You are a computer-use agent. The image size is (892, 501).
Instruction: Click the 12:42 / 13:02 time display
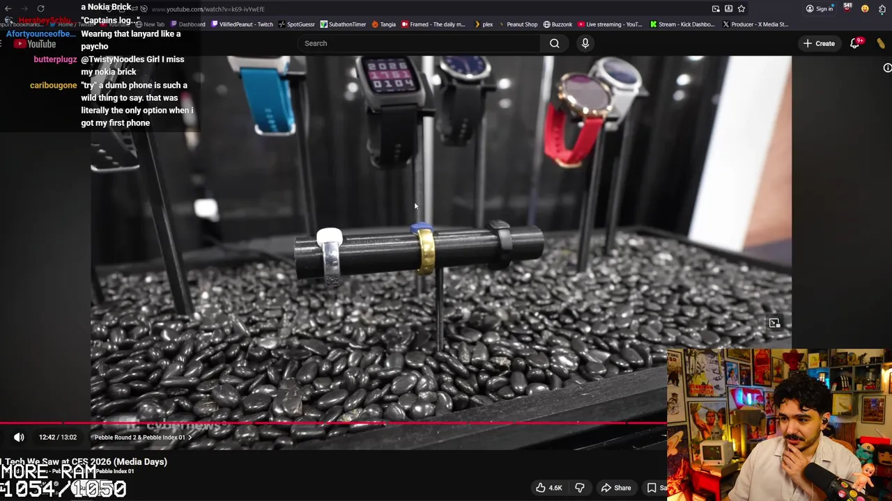[58, 437]
